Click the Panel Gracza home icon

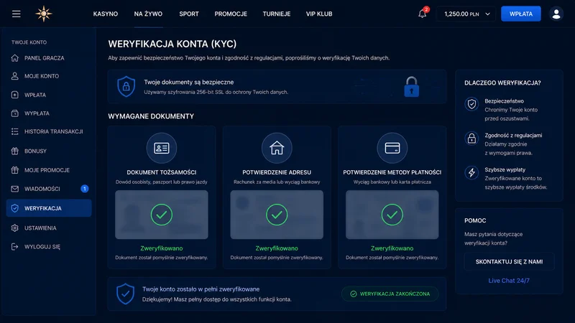[x=14, y=58]
